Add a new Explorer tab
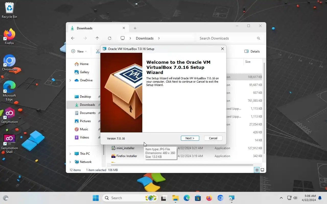Viewport: 327px width, 204px height. pyautogui.click(x=135, y=28)
